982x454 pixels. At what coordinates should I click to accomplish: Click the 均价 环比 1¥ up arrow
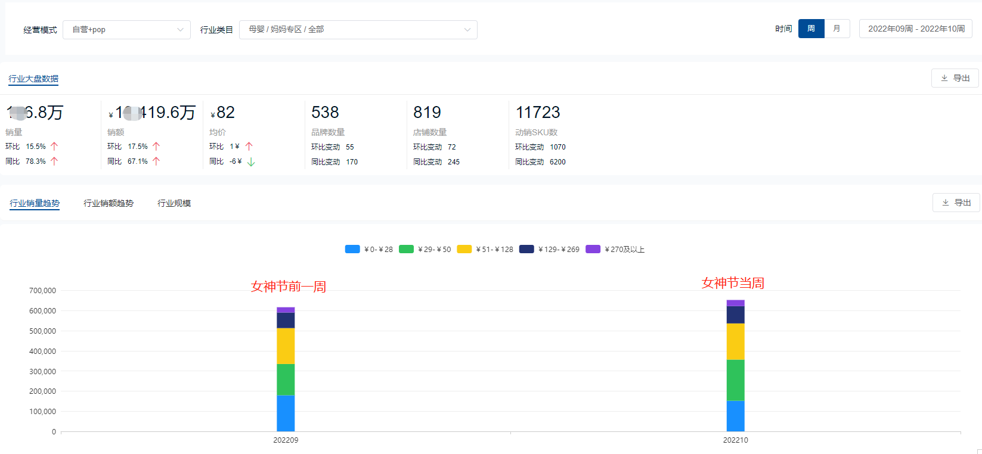click(x=249, y=146)
